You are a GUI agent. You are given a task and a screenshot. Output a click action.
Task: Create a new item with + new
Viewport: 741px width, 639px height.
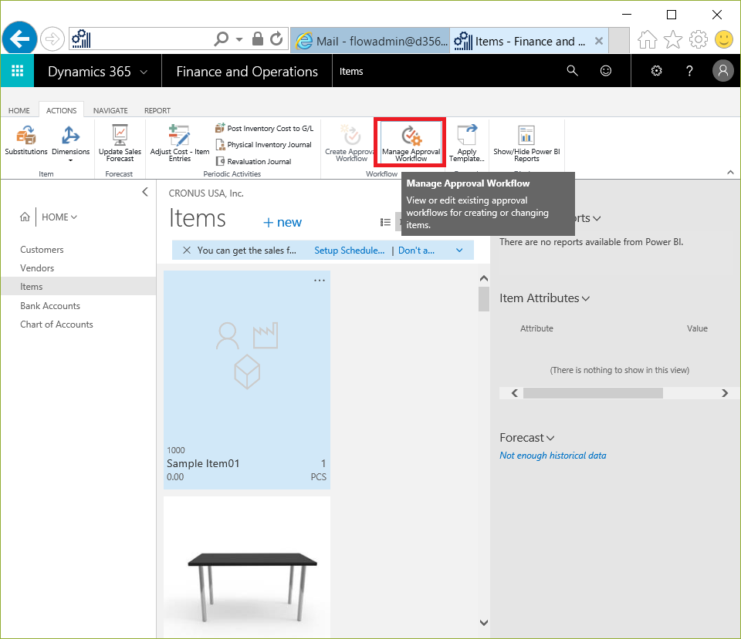coord(283,222)
